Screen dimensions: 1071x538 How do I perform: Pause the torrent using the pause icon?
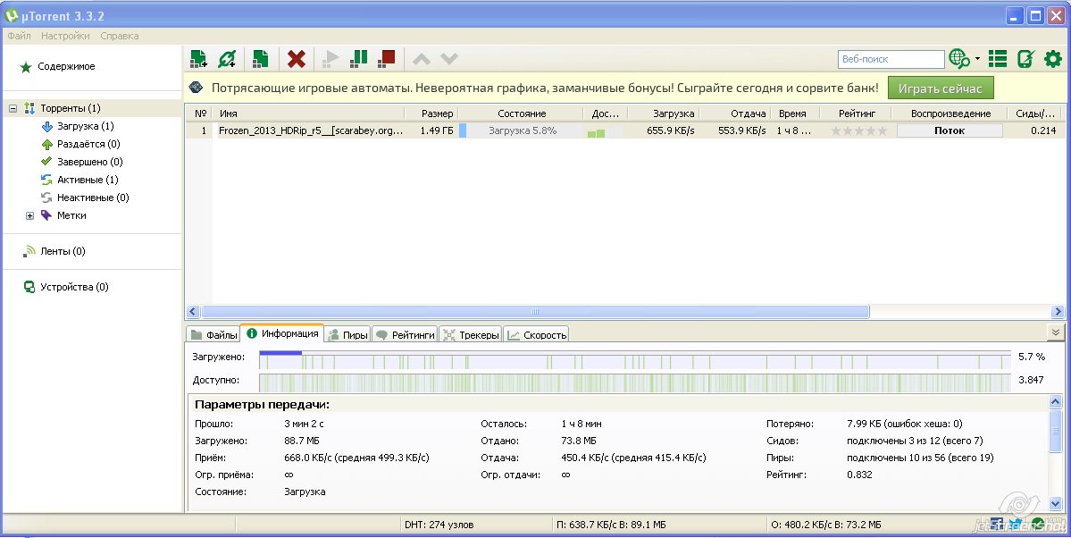[358, 59]
